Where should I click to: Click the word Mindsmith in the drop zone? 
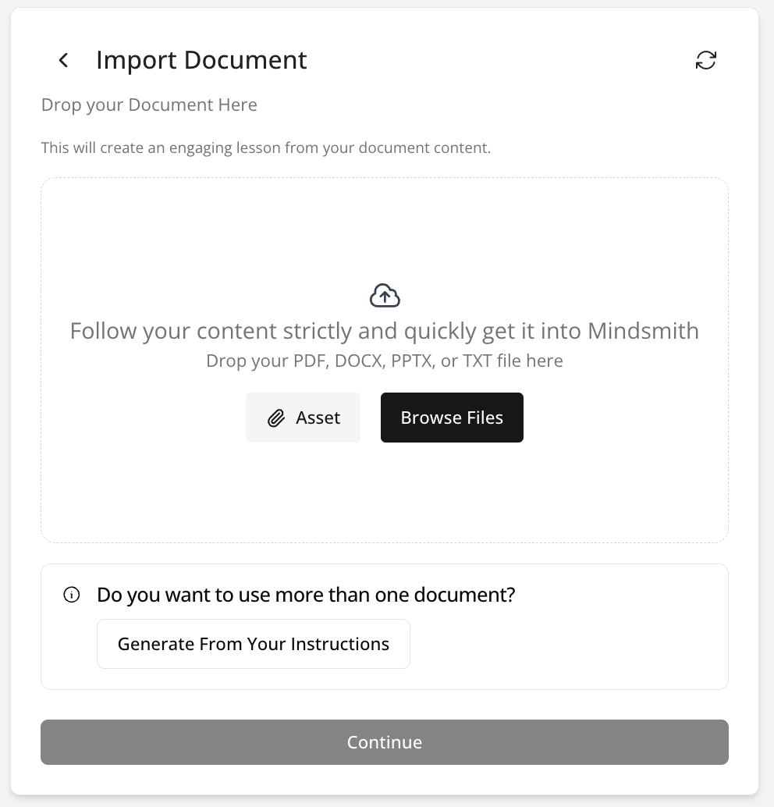pos(643,331)
